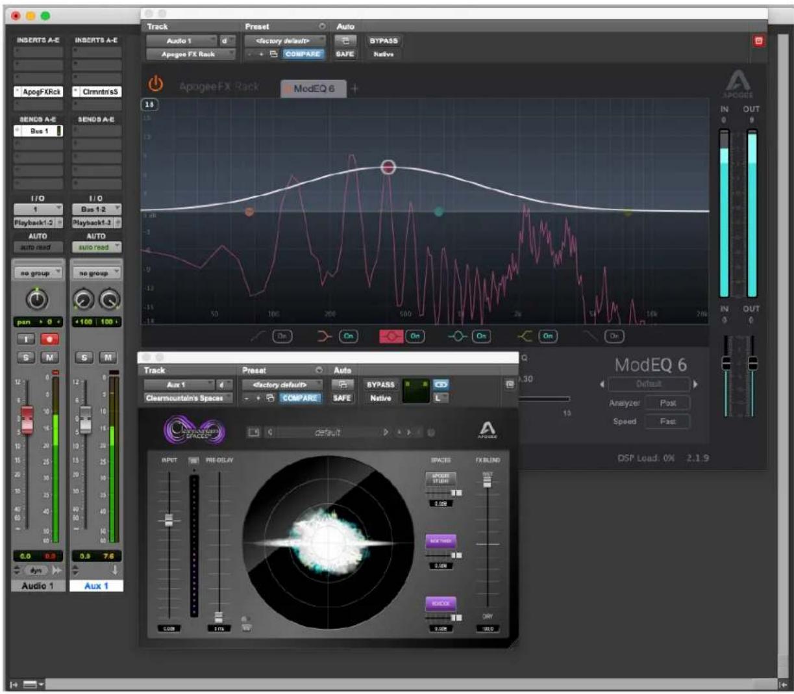Select the yellow high shelf band icon
Viewport: 794px width, 694px height.
tap(525, 336)
